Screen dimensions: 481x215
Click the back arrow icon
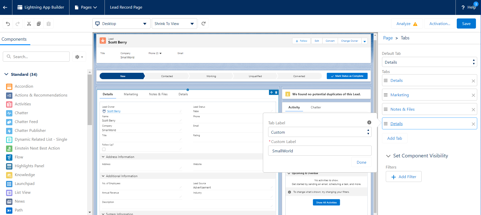tap(5, 7)
